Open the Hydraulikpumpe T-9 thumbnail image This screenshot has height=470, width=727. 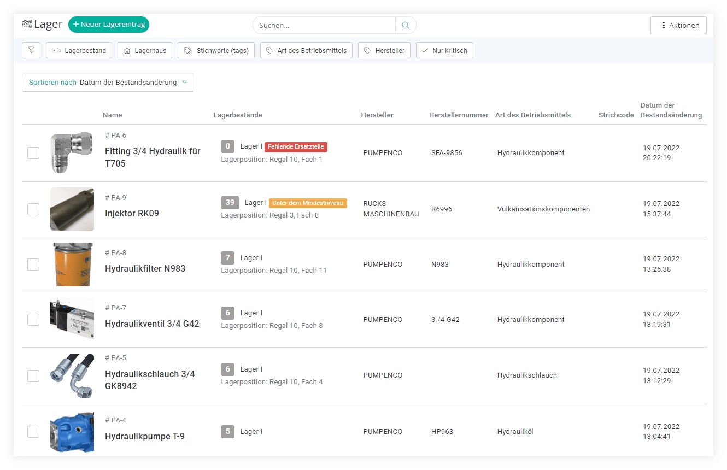point(72,432)
